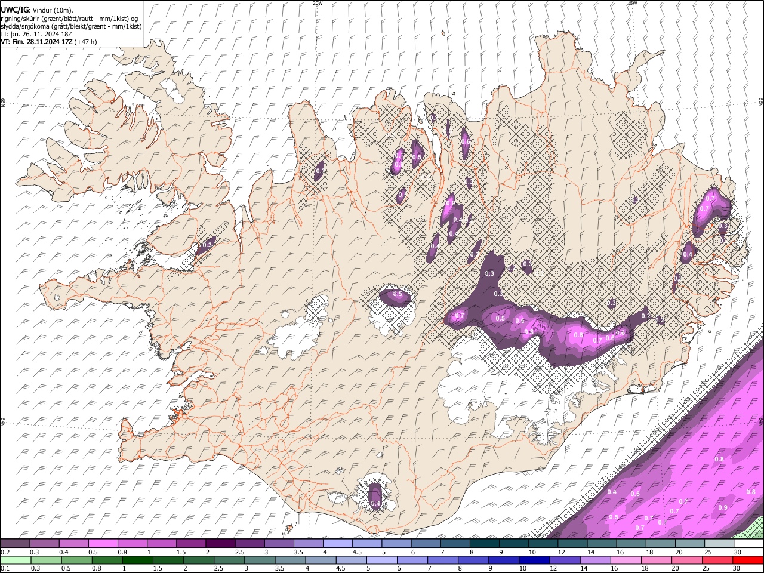Pick the dark purple 0.2 swatch in upper legend row
Image resolution: width=764 pixels, height=573 pixels.
click(15, 544)
